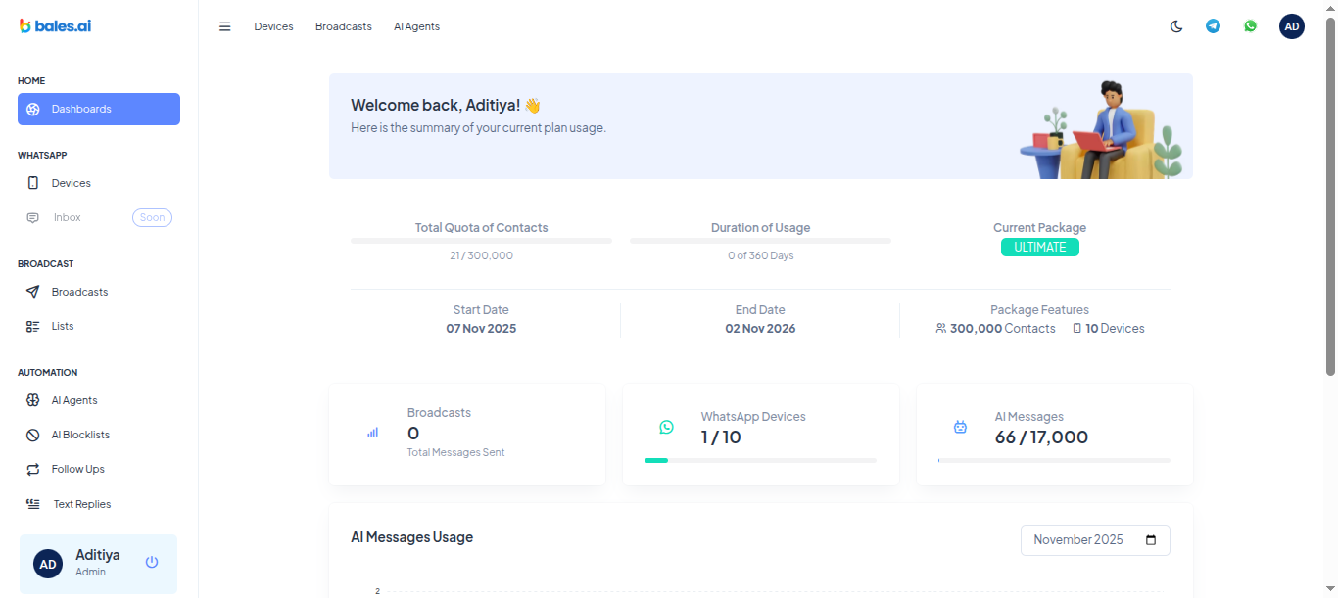Viewport: 1338px width, 598px height.
Task: Go to Devices in the sidebar
Action: (99, 183)
